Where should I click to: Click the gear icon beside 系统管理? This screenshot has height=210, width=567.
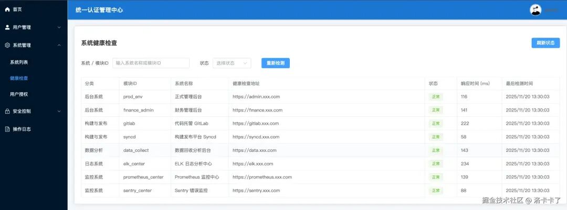[7, 45]
